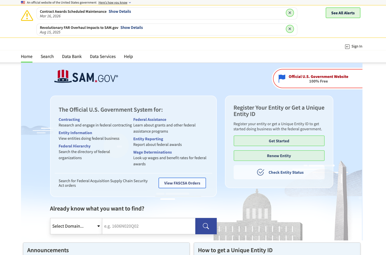Click the Check Entity Status checkmark icon
The width and height of the screenshot is (386, 255).
point(260,172)
